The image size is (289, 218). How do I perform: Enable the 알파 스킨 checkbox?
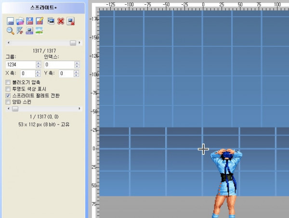click(x=8, y=102)
